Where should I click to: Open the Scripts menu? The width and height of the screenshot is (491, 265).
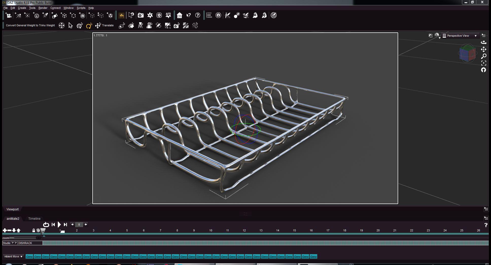pos(81,8)
